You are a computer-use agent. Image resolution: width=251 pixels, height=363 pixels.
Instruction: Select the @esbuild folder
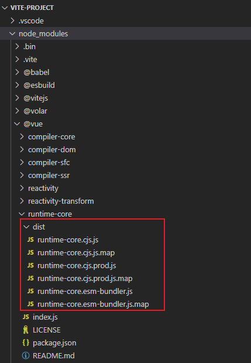39,85
